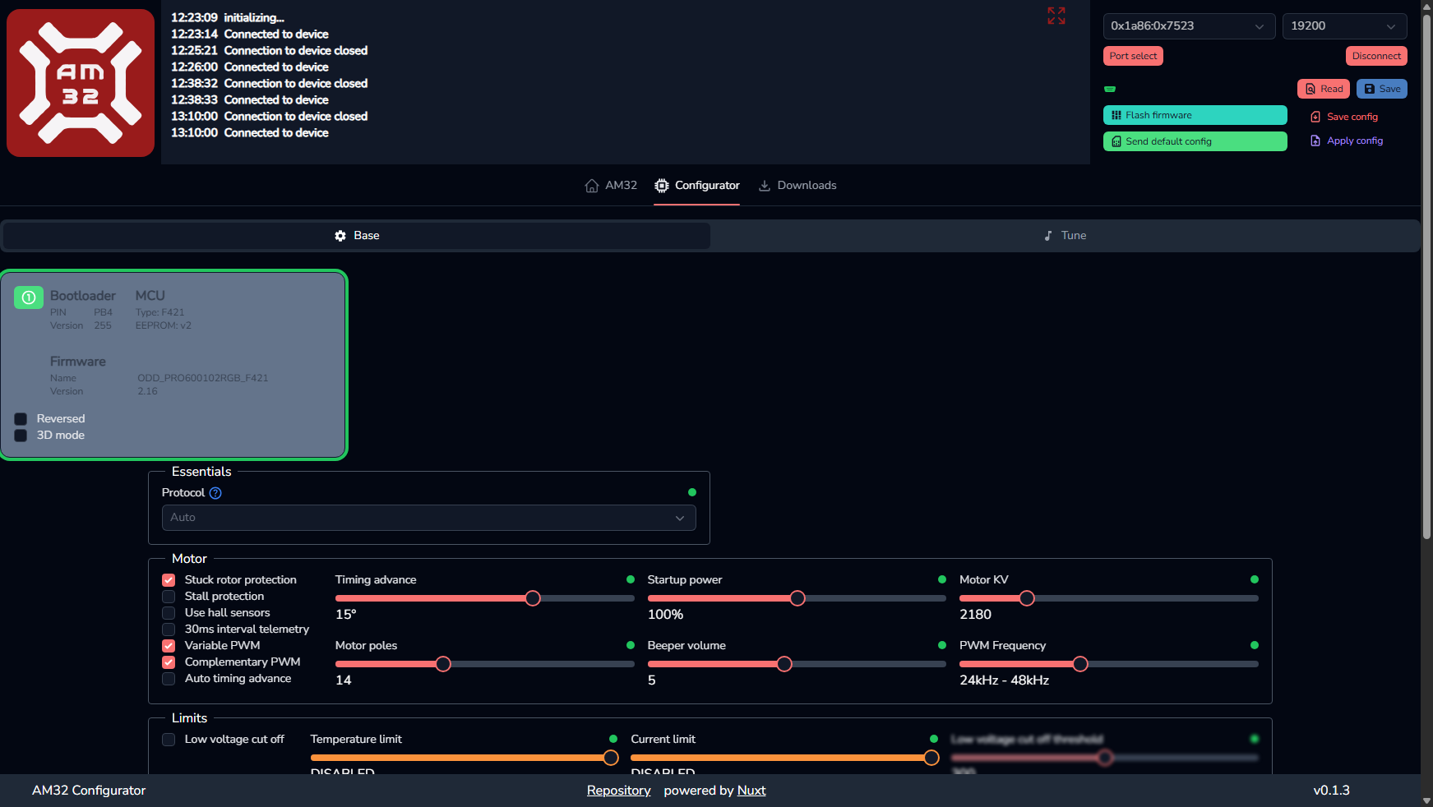Enable Auto timing advance checkbox
Screen dimensions: 1433x807
click(169, 679)
